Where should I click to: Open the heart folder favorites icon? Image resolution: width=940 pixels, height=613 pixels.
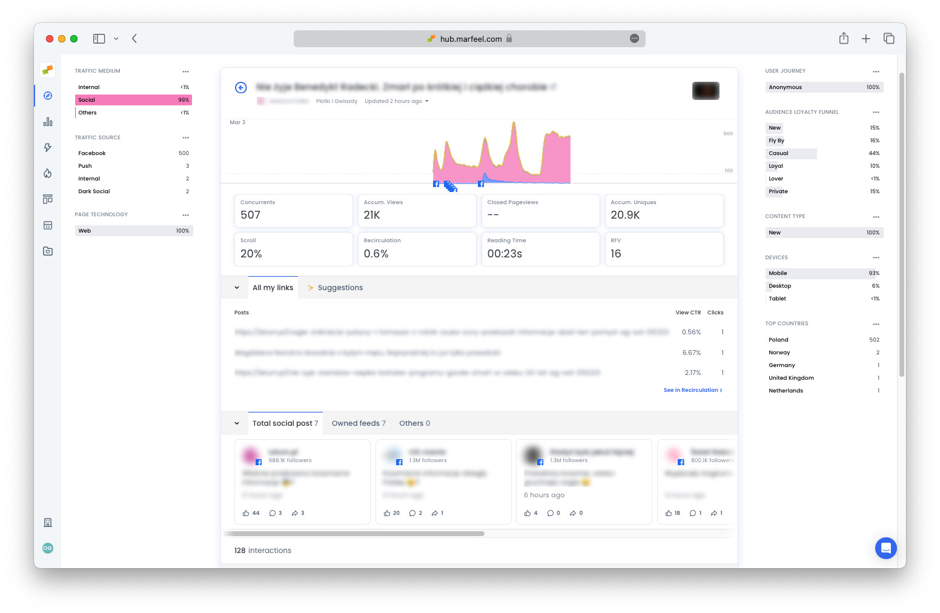click(48, 251)
